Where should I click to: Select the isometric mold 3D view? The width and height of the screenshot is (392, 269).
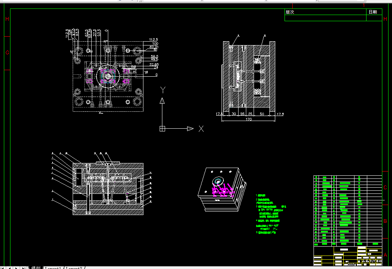222,190
